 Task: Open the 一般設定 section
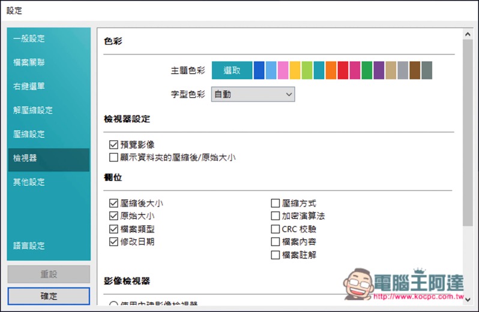pos(49,39)
